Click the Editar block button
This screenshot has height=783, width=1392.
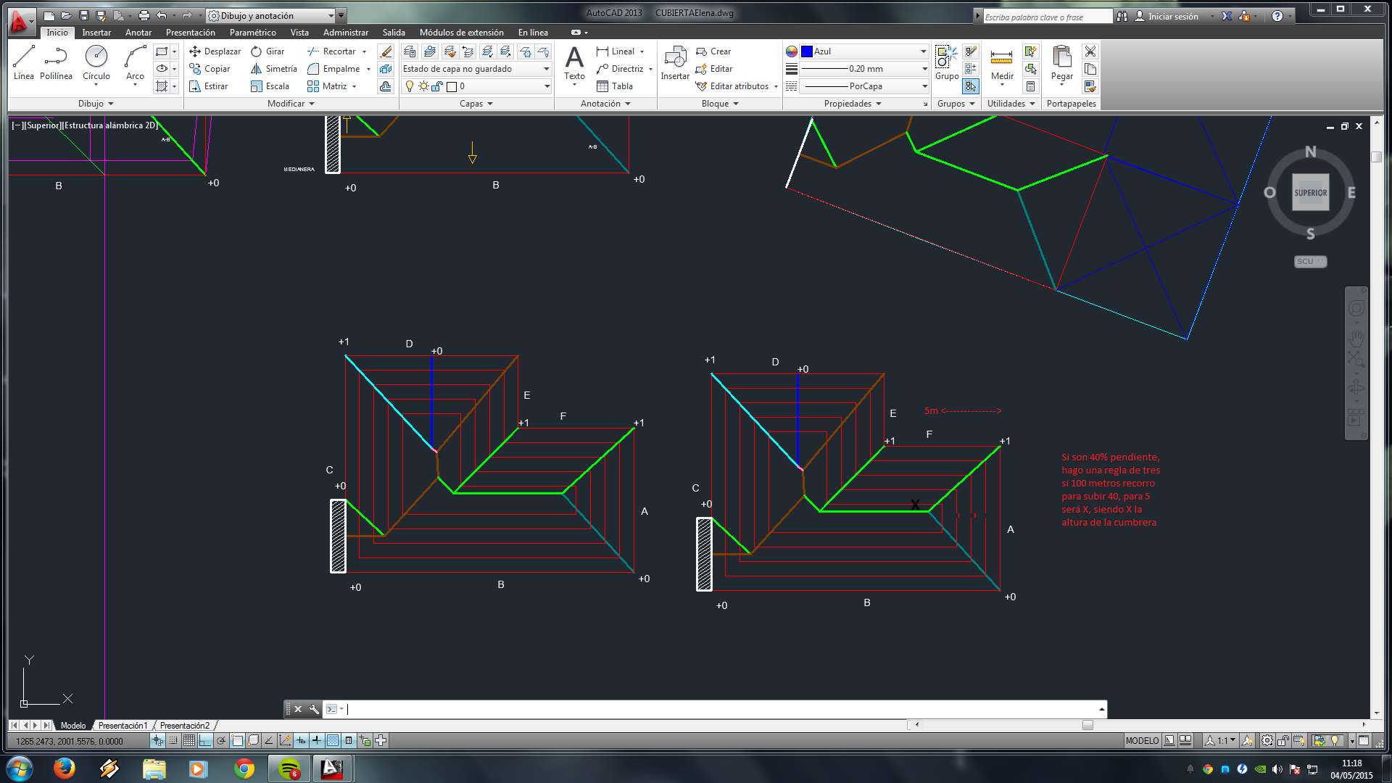[x=714, y=69]
